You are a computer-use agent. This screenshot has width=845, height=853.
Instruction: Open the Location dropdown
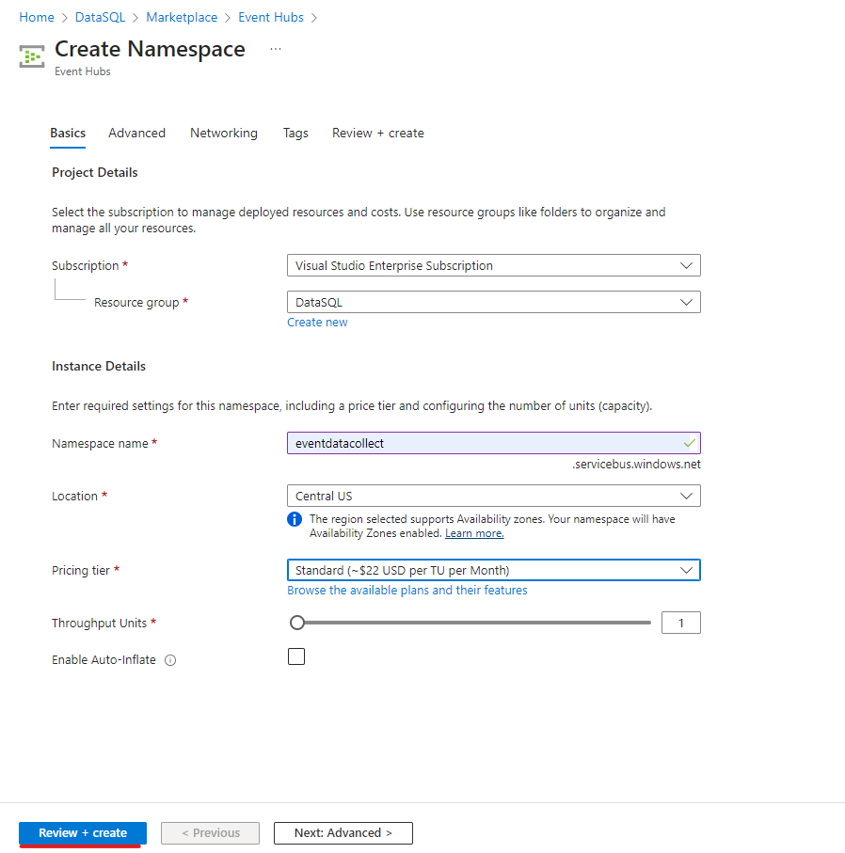click(x=494, y=496)
